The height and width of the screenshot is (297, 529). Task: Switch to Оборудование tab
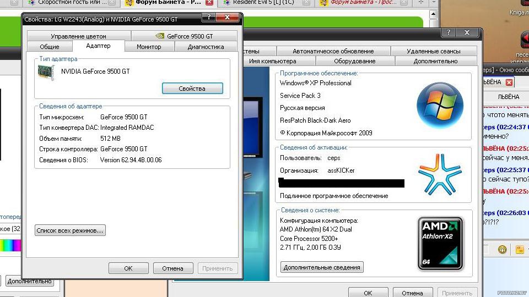click(x=354, y=61)
